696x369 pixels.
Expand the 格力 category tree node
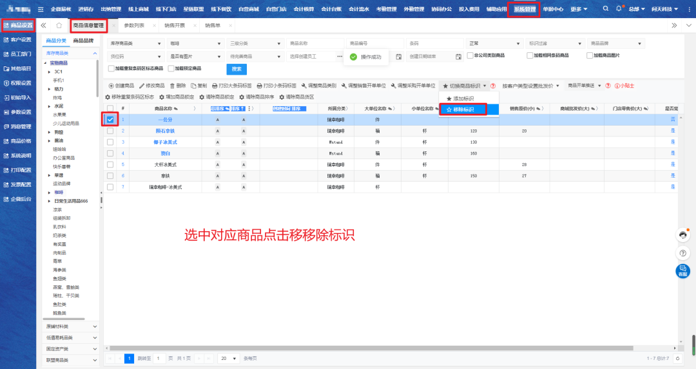tap(50, 88)
